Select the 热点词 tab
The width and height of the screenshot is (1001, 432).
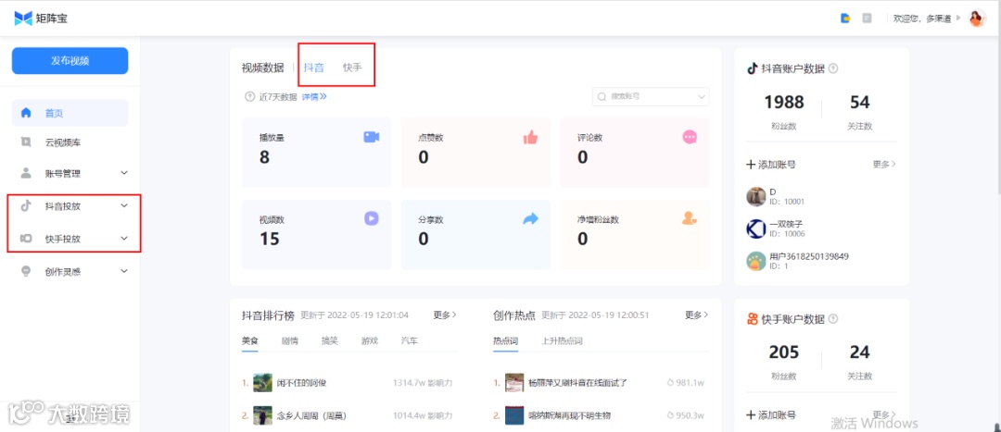coord(506,341)
